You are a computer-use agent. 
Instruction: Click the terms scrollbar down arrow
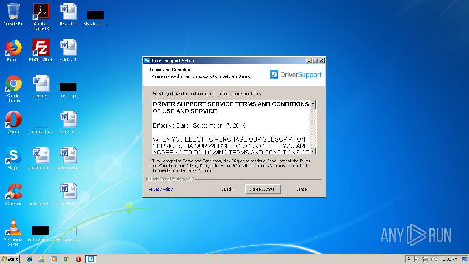313,151
